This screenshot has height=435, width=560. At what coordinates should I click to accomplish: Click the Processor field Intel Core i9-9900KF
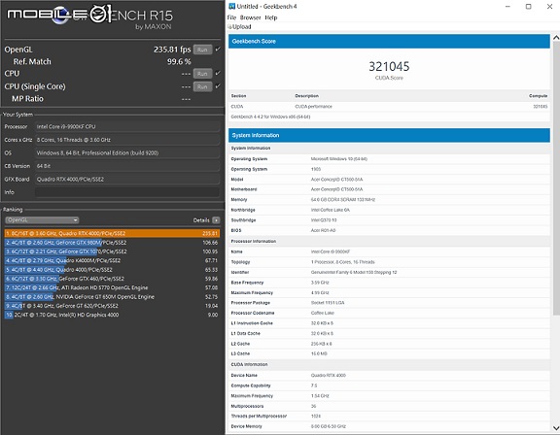click(127, 126)
